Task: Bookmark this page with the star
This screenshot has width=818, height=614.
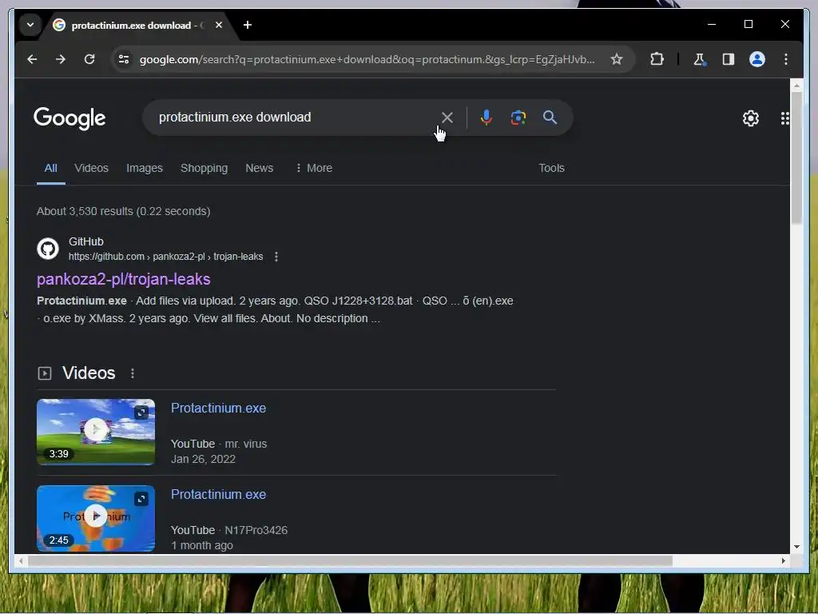Action: pos(617,59)
